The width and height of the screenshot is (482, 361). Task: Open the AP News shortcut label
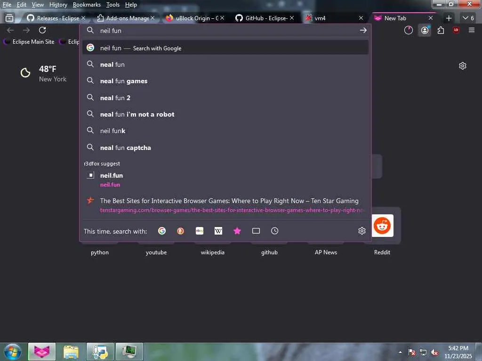[x=326, y=252]
